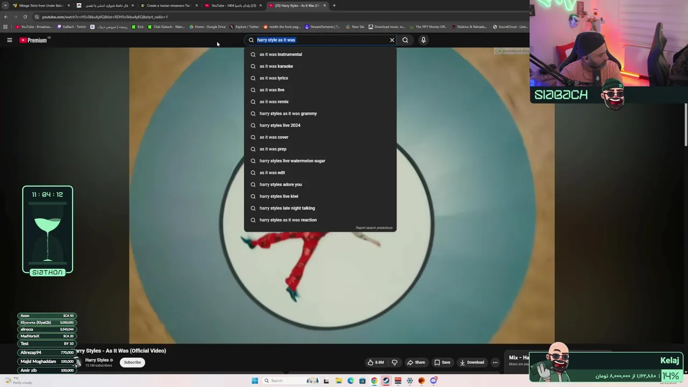Screen dimensions: 688x387
Task: Click into the YouTube search field
Action: click(x=321, y=40)
